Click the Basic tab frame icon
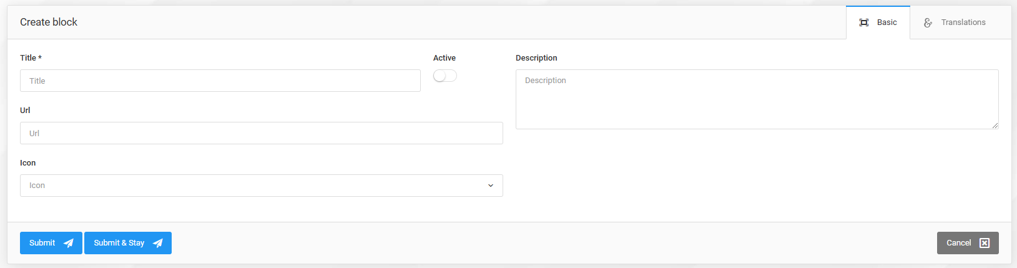Screen dimensions: 1017x268 pyautogui.click(x=864, y=22)
